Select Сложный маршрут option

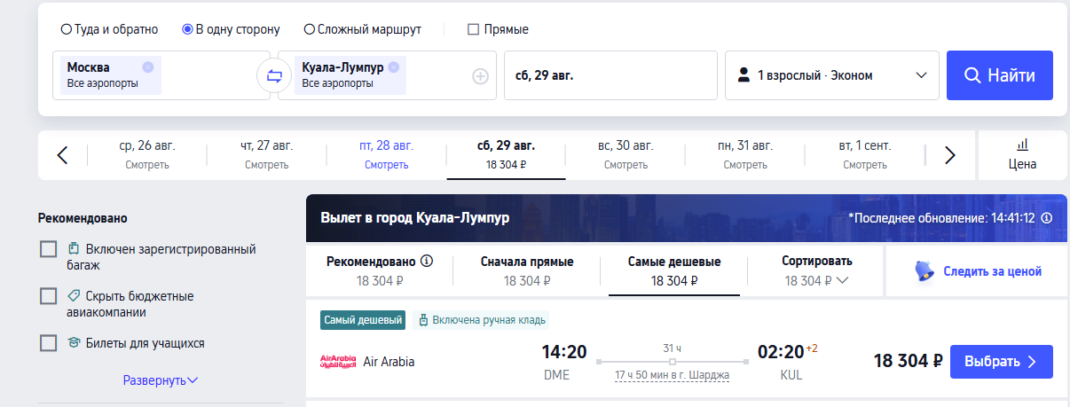[310, 29]
